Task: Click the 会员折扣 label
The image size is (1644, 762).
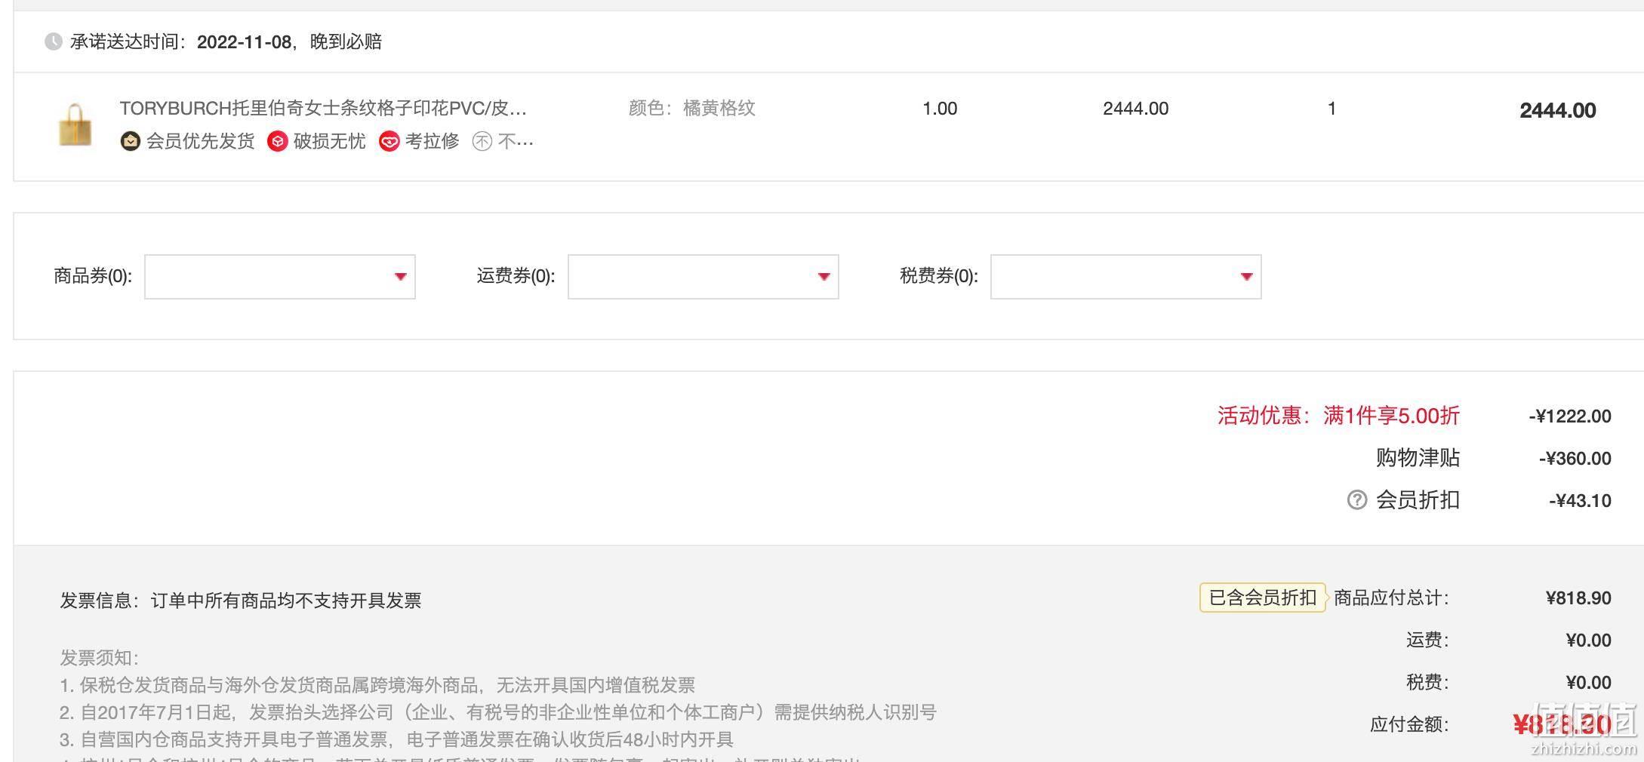Action: (x=1418, y=500)
